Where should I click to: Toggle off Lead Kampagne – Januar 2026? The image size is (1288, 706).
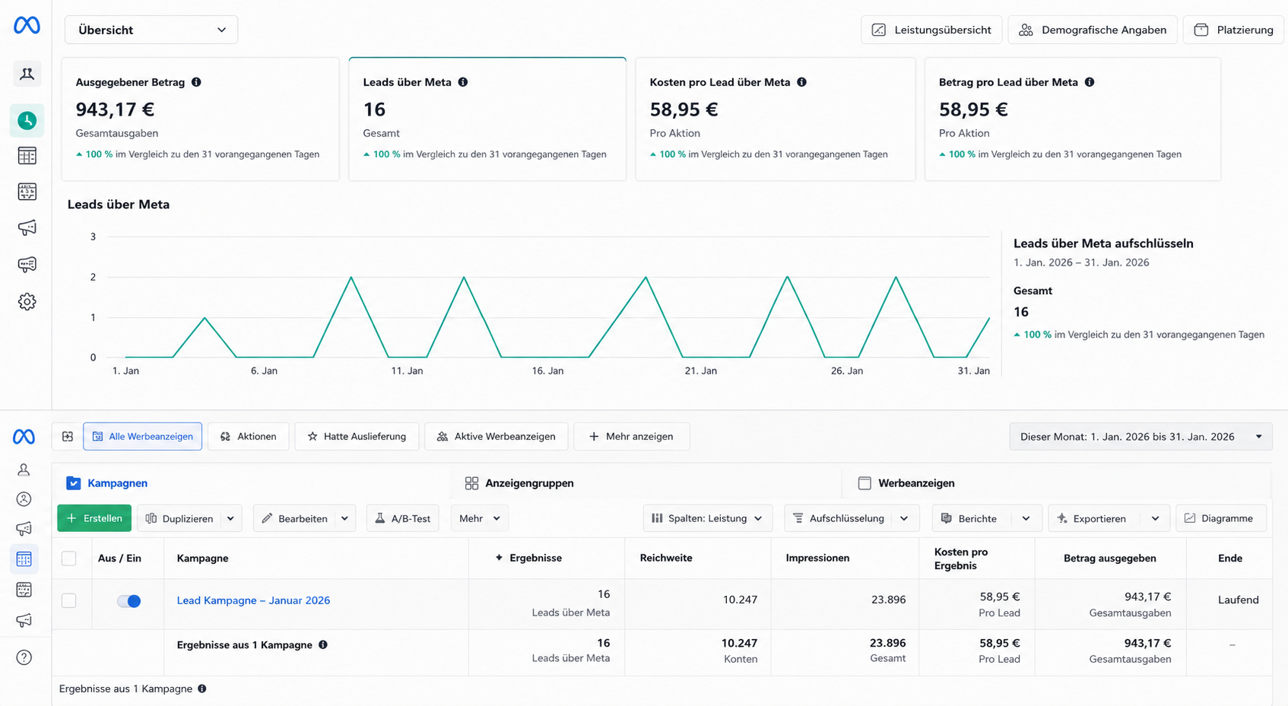[128, 601]
